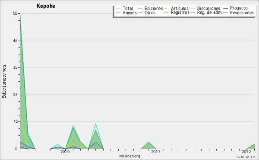This screenshot has width=259, height=160.
Task: Click the 0 y-axis value
Action: point(16,149)
